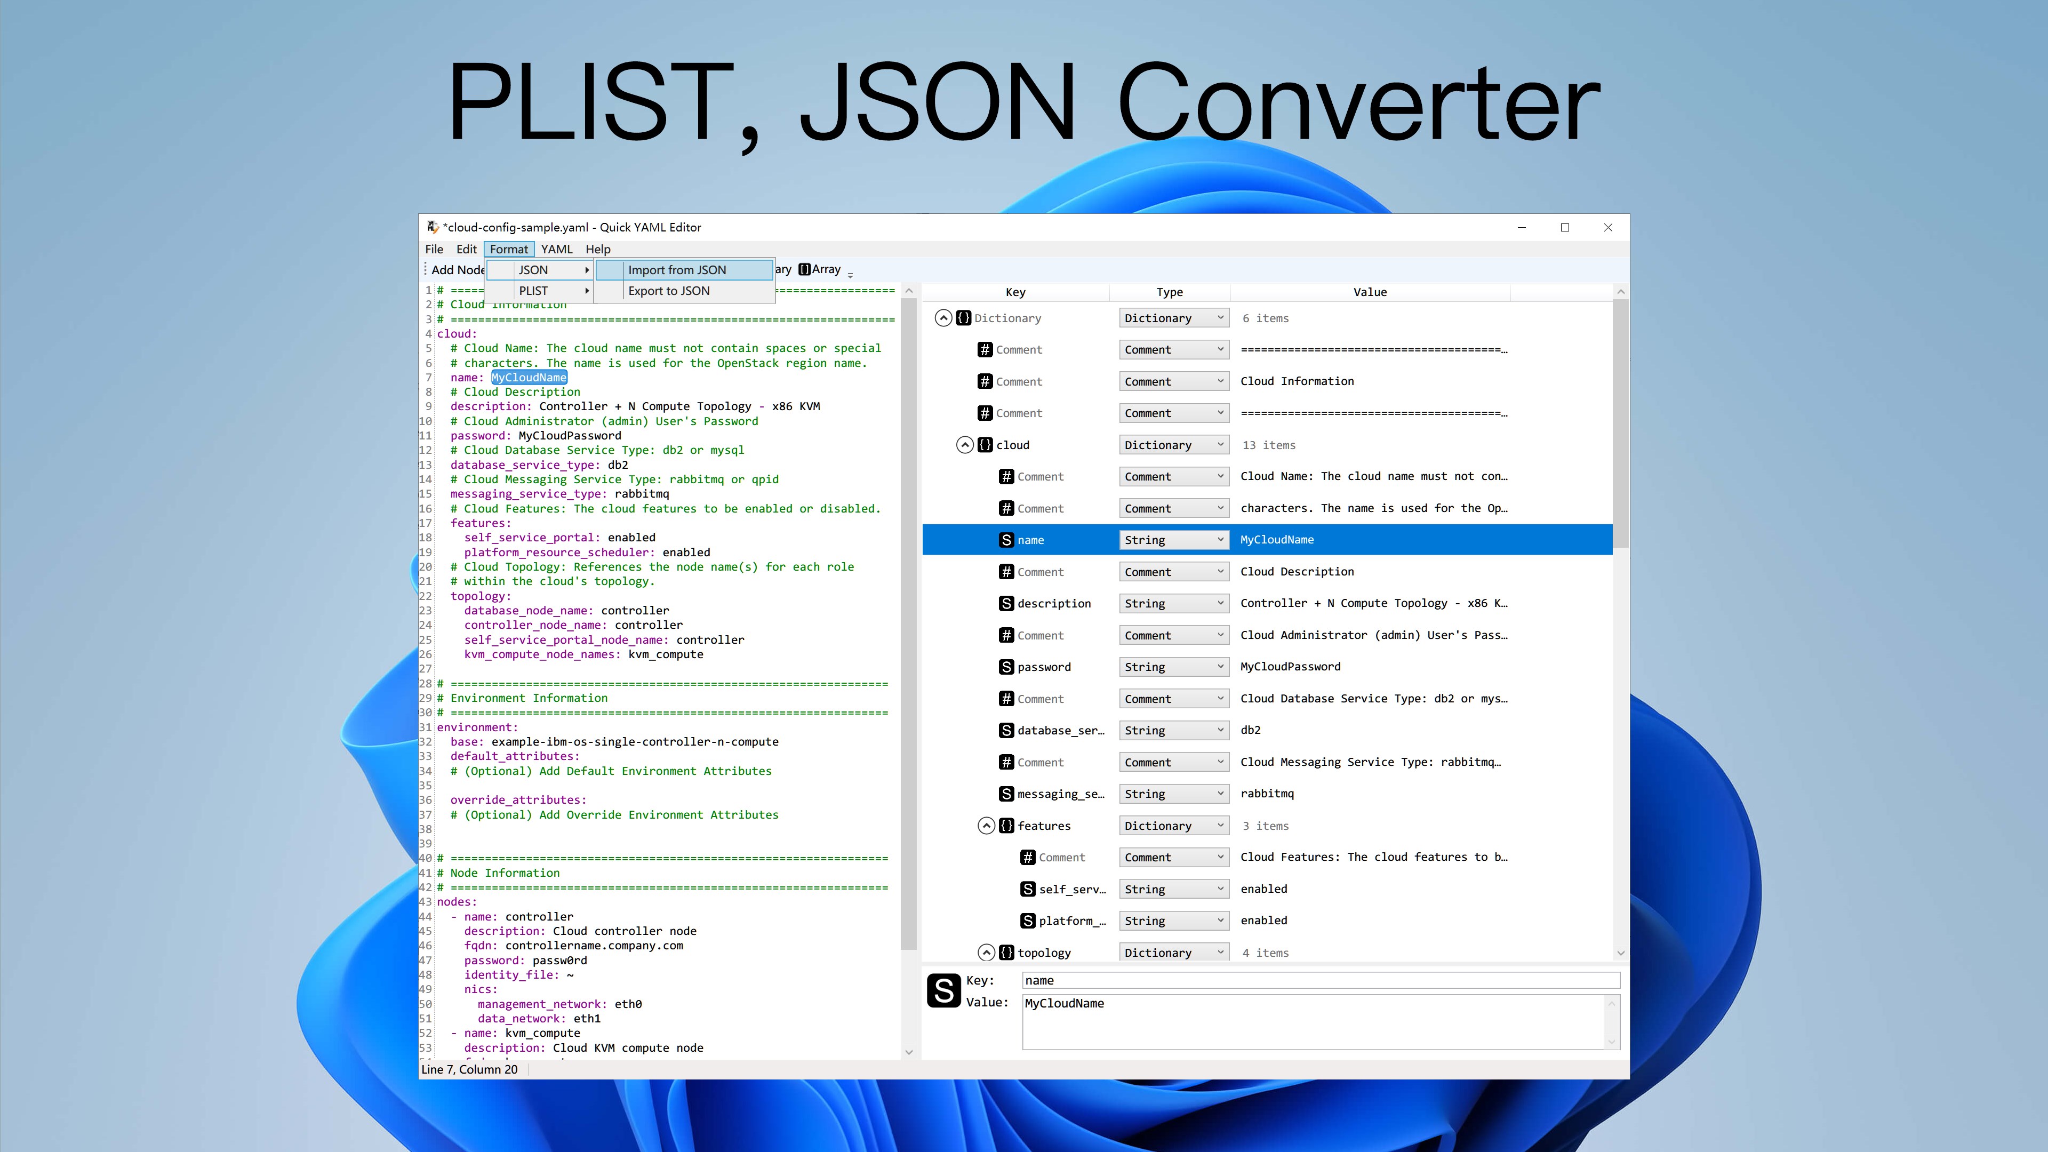
Task: Select Export to JSON menu entry
Action: pos(669,291)
